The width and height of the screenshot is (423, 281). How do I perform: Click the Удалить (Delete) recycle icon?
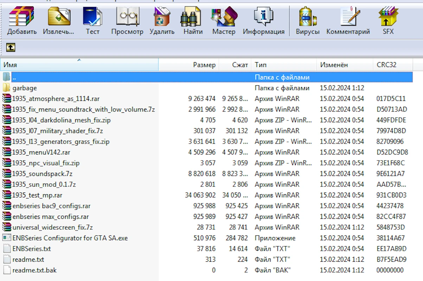(x=162, y=18)
